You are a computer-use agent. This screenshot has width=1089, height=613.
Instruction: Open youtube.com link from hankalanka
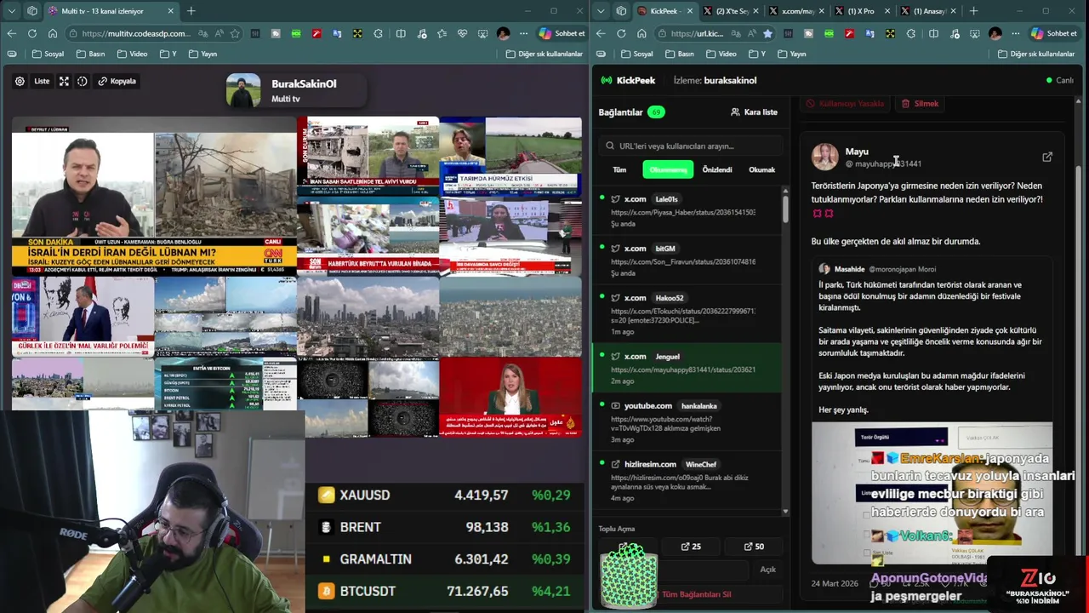click(x=688, y=423)
